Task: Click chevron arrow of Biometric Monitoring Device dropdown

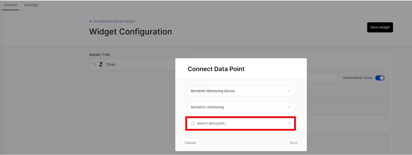Action: (x=289, y=91)
